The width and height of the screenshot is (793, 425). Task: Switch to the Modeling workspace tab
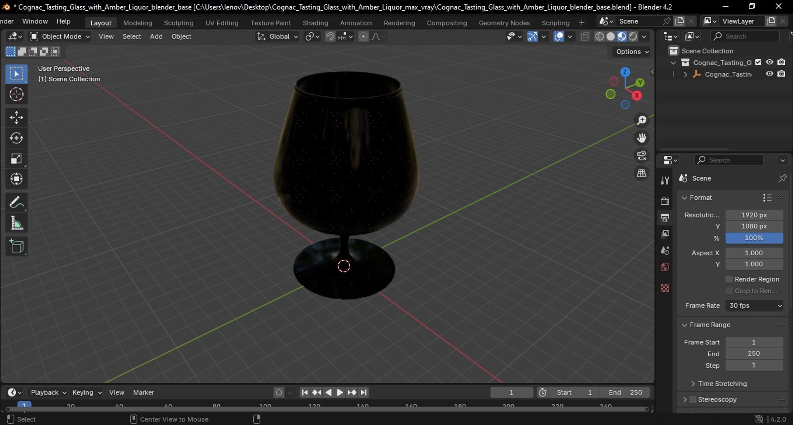138,23
